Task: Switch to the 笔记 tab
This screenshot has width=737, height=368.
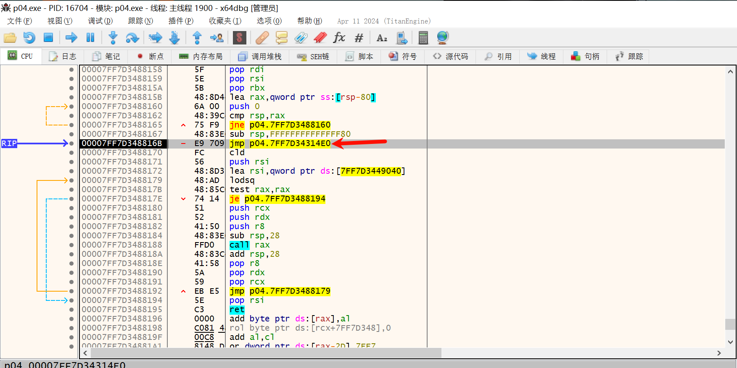Action: (x=106, y=56)
